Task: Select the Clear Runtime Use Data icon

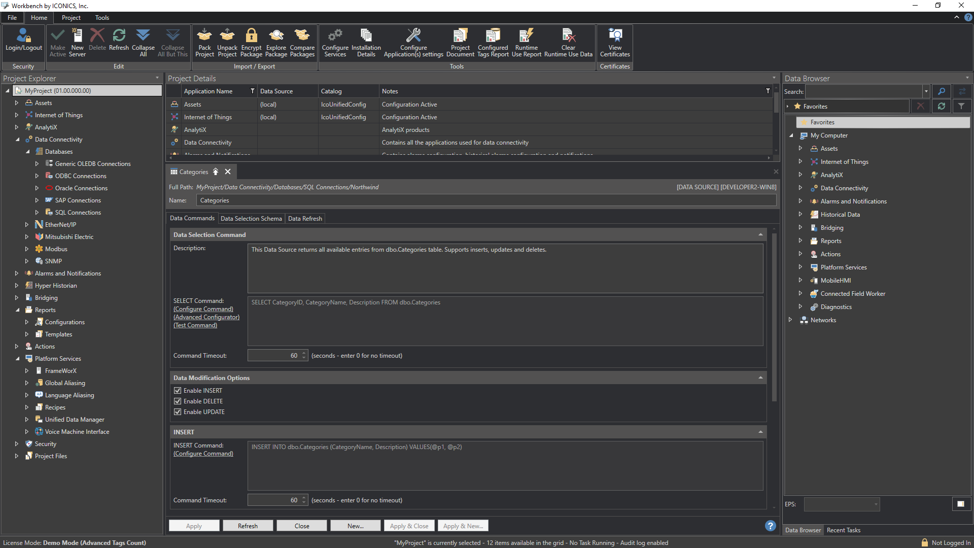Action: pos(568,43)
